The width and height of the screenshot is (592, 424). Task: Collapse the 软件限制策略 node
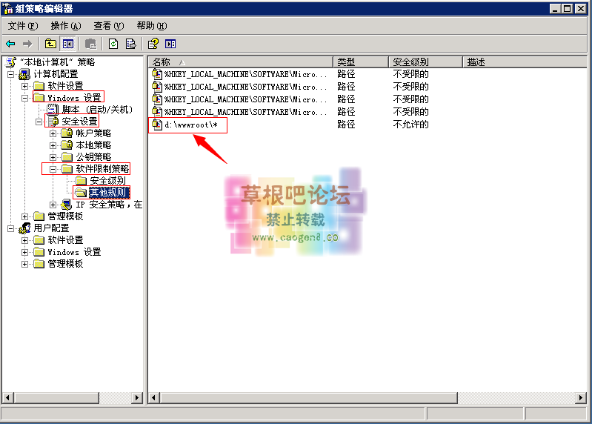pyautogui.click(x=53, y=169)
